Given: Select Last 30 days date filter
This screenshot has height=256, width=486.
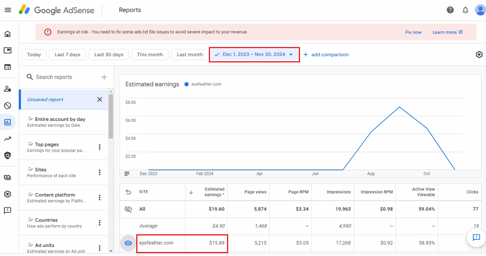Looking at the screenshot, I should (x=109, y=55).
